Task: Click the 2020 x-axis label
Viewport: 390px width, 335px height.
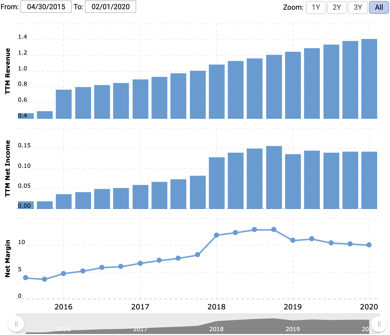Action: tap(369, 307)
